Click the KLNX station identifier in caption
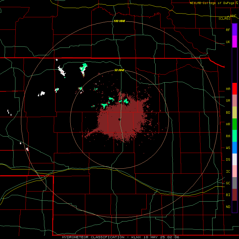 (x=136, y=237)
